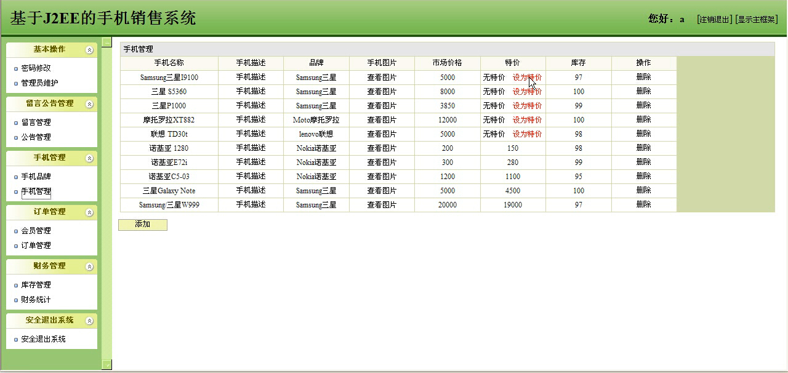This screenshot has height=373, width=788.
Task: Open 手机品牌 in the sidebar
Action: (x=36, y=177)
